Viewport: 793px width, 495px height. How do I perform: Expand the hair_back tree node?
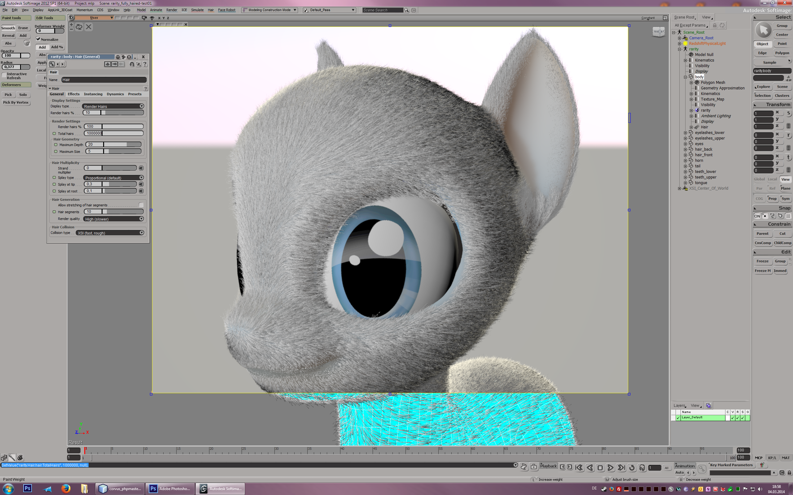click(685, 149)
